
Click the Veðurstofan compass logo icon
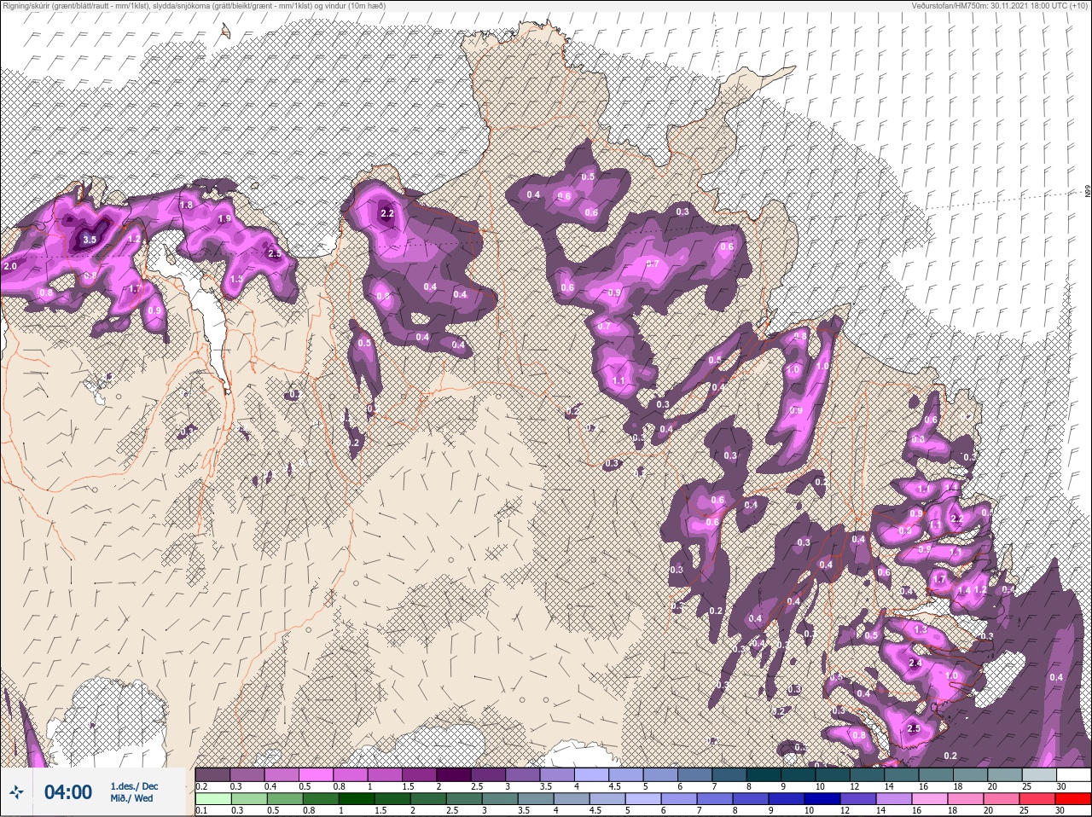point(16,792)
